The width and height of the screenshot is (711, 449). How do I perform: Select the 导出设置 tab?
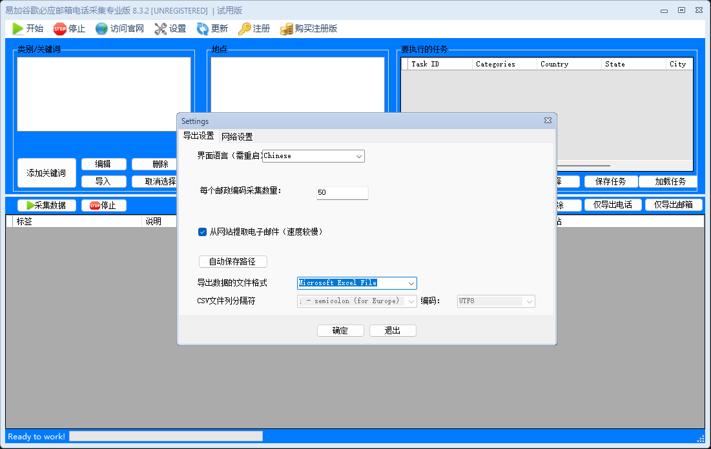click(x=199, y=136)
